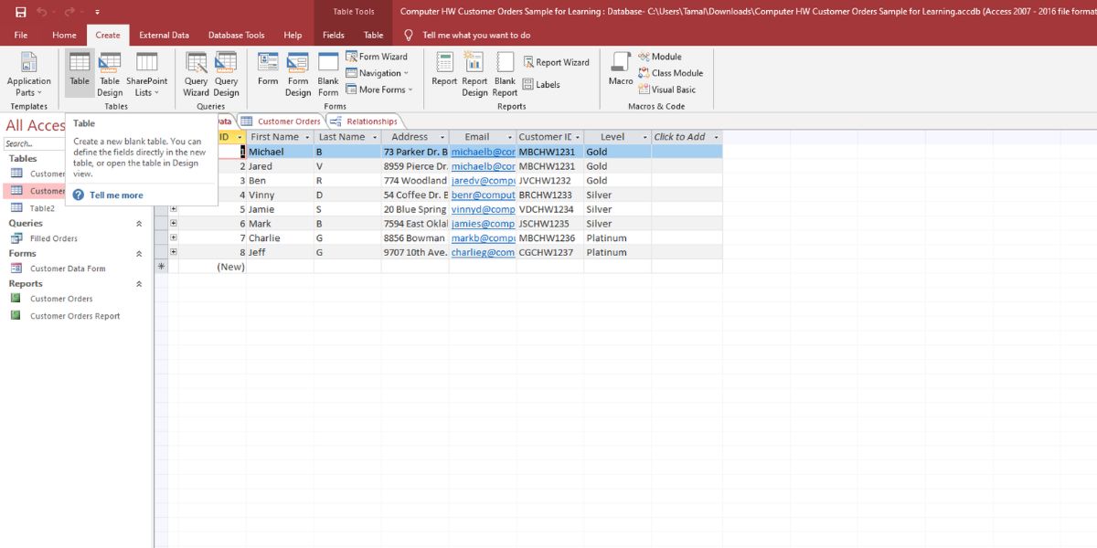Click the Tell me more link
This screenshot has height=548, width=1097.
(115, 195)
